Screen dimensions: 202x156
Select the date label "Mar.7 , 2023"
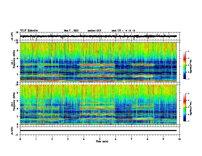coord(71,31)
